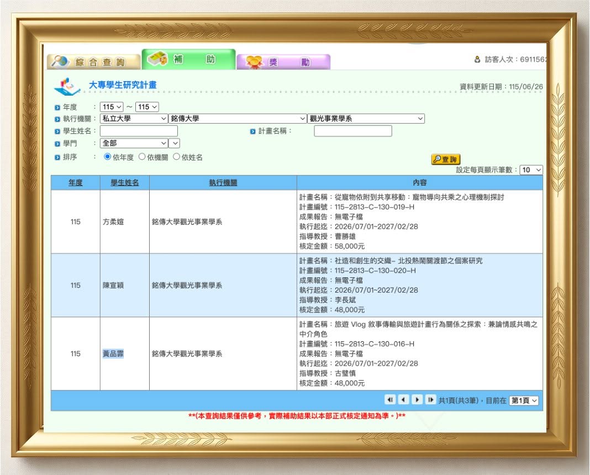Open the end year 115 dropdown
Image resolution: width=590 pixels, height=475 pixels.
point(147,107)
